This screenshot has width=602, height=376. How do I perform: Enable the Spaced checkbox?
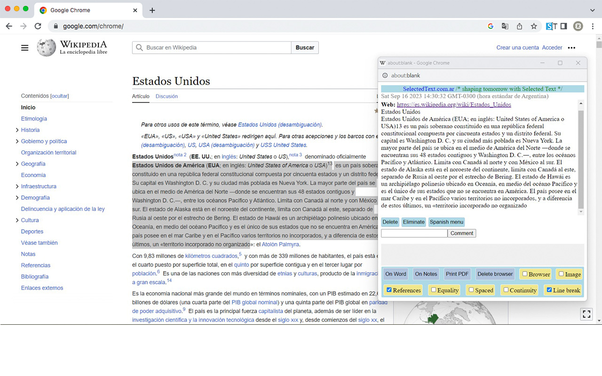tap(471, 290)
